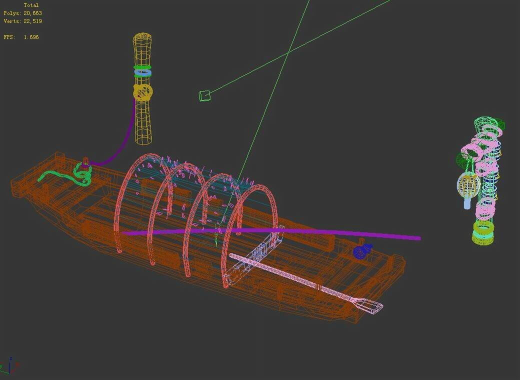Click the 'Verts: 22,519' statistic text
Viewport: 520px width, 380px height.
pos(23,21)
